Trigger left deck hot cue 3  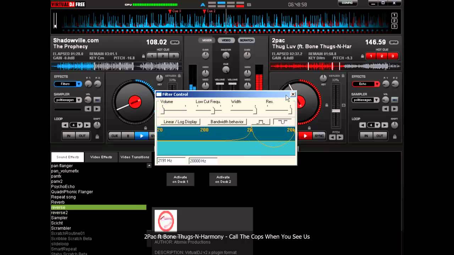[x=173, y=56]
